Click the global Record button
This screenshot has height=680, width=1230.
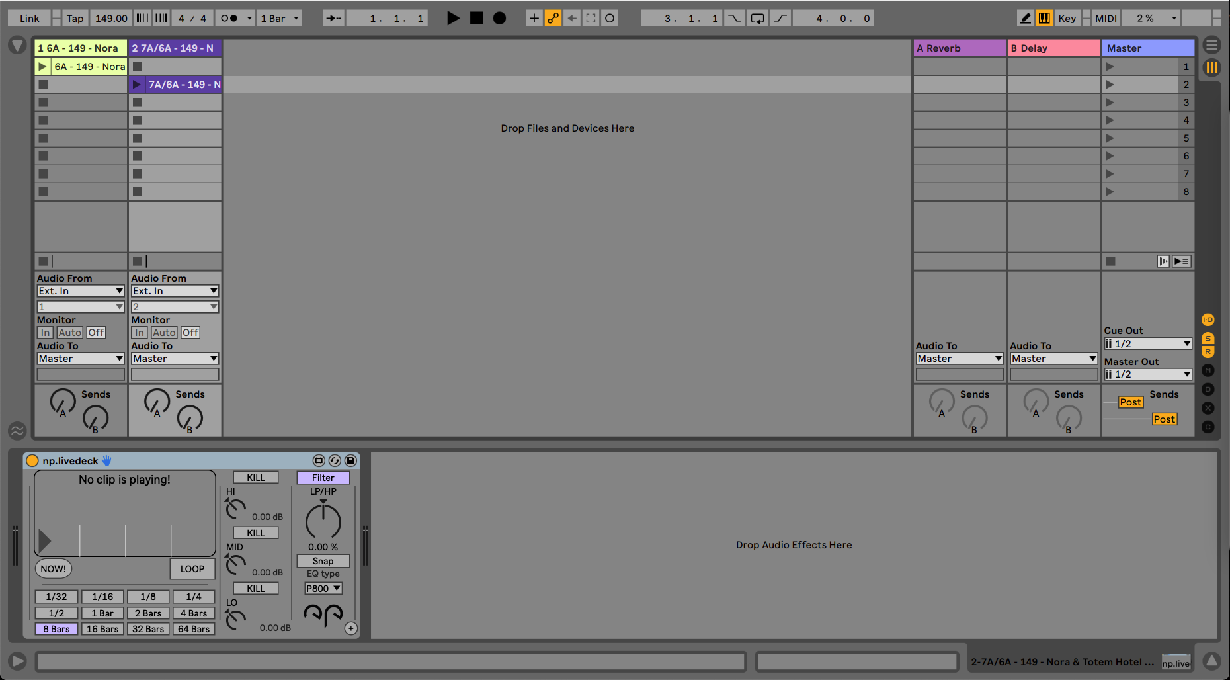[x=500, y=18]
